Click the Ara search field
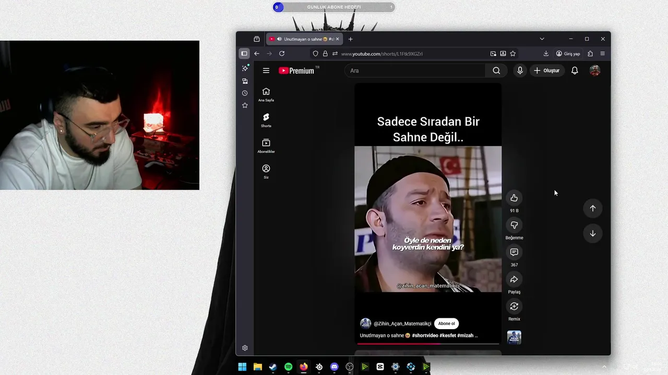 point(415,71)
